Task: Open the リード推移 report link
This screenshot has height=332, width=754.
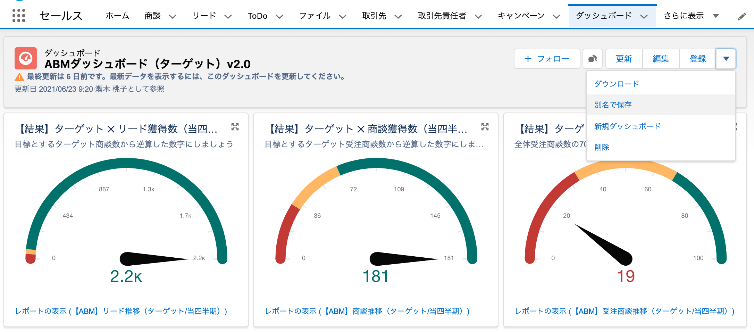Action: tap(121, 311)
